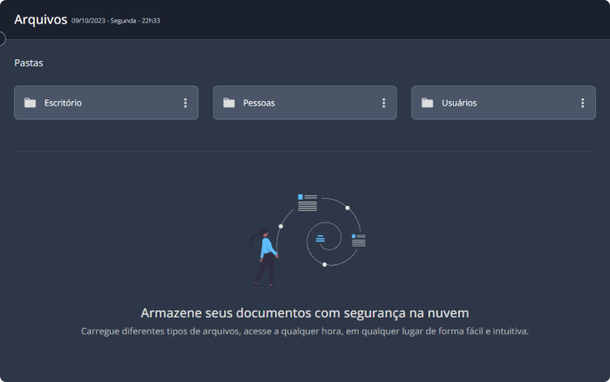Image resolution: width=610 pixels, height=382 pixels.
Task: Click the Pastas section heading
Action: pyautogui.click(x=29, y=63)
